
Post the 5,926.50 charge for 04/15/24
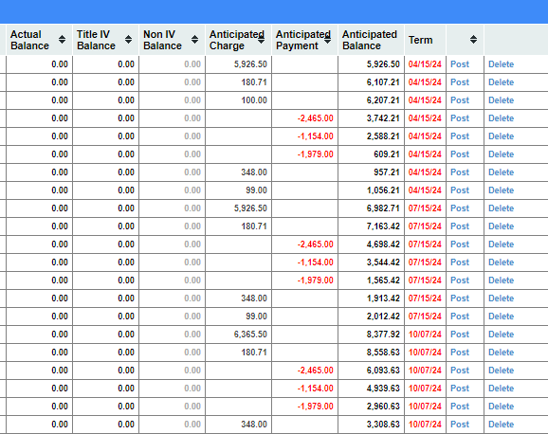point(460,64)
